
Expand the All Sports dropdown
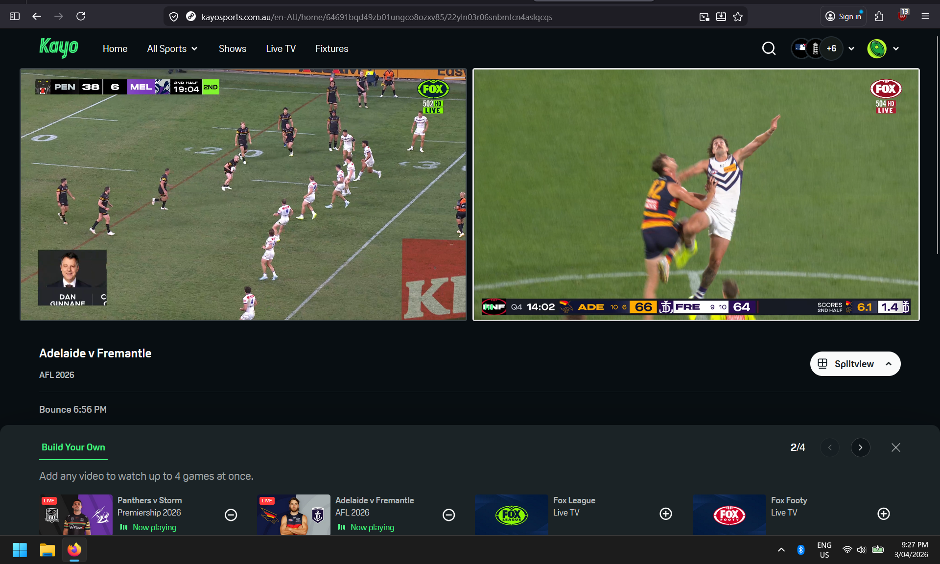coord(172,48)
